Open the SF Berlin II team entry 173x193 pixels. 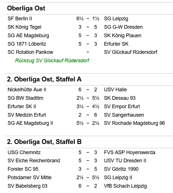pyautogui.click(x=20, y=19)
